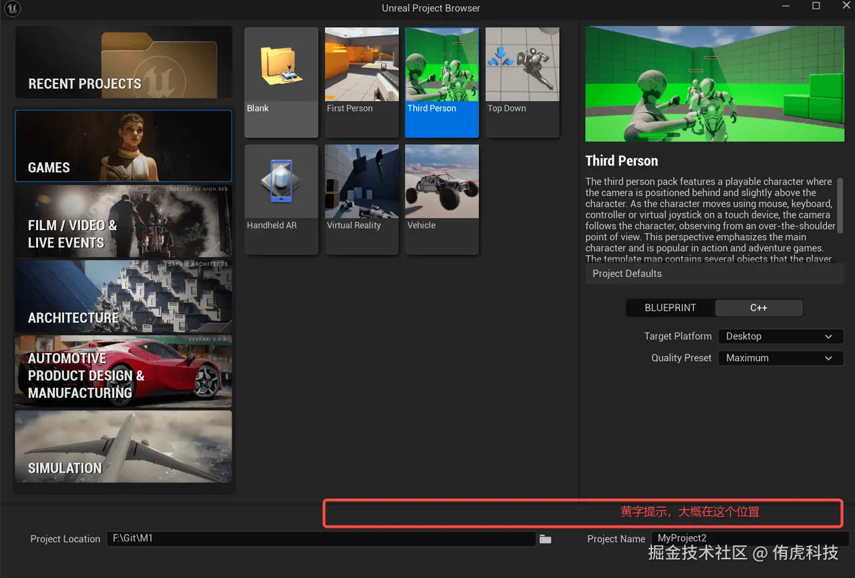Select the Handheld AR template

coord(281,200)
